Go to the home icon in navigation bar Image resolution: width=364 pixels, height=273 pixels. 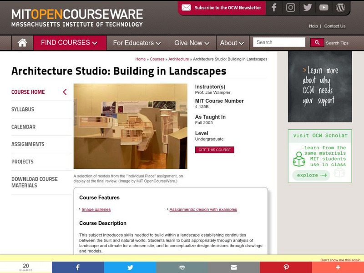pos(22,43)
